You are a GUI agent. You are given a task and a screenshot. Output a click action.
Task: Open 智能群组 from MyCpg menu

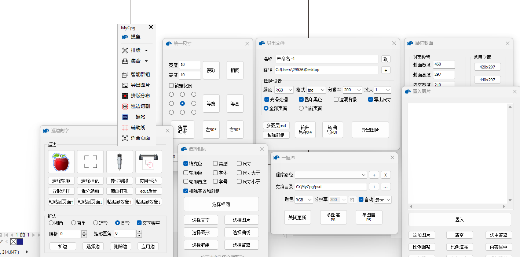[136, 75]
